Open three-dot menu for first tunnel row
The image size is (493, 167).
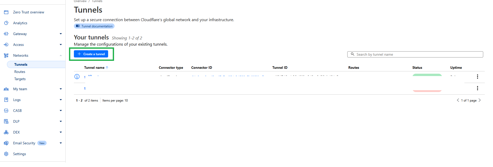pyautogui.click(x=478, y=77)
